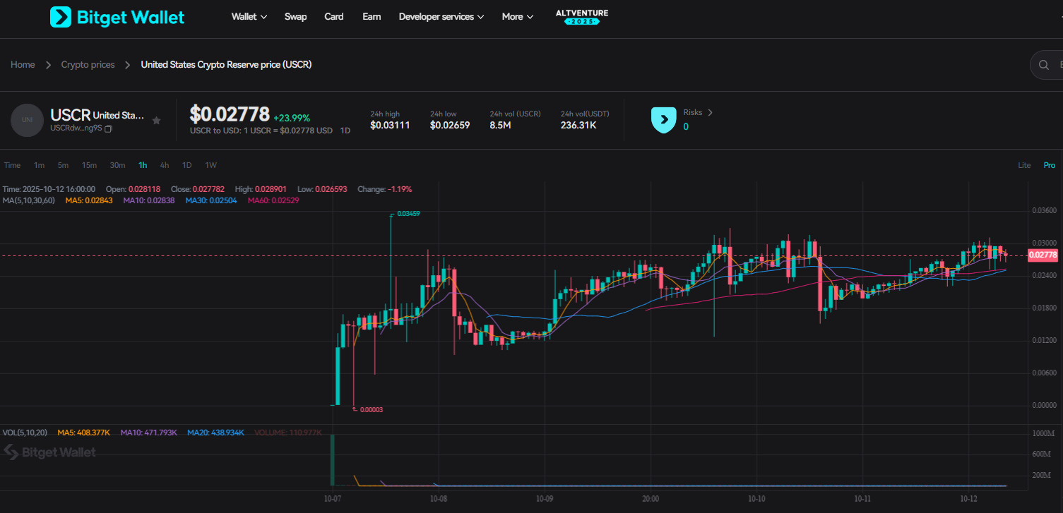1063x513 pixels.
Task: Click the +23.99% change value
Action: 292,118
